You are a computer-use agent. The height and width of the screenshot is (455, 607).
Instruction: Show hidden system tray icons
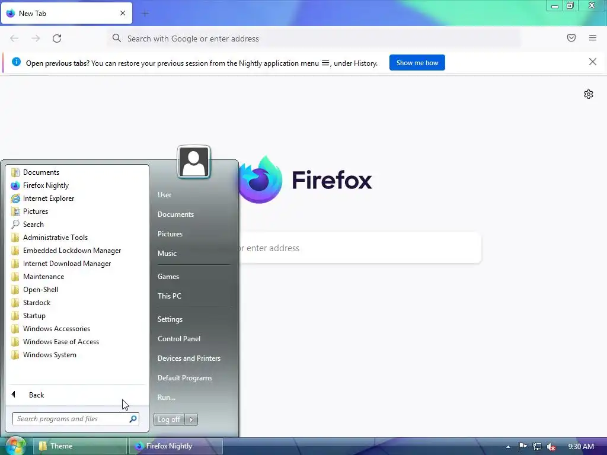[508, 447]
